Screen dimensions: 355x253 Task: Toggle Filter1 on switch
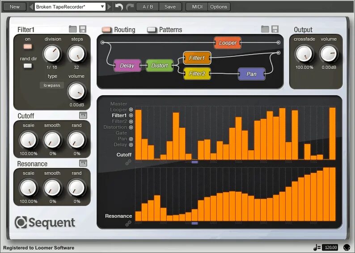pos(28,46)
